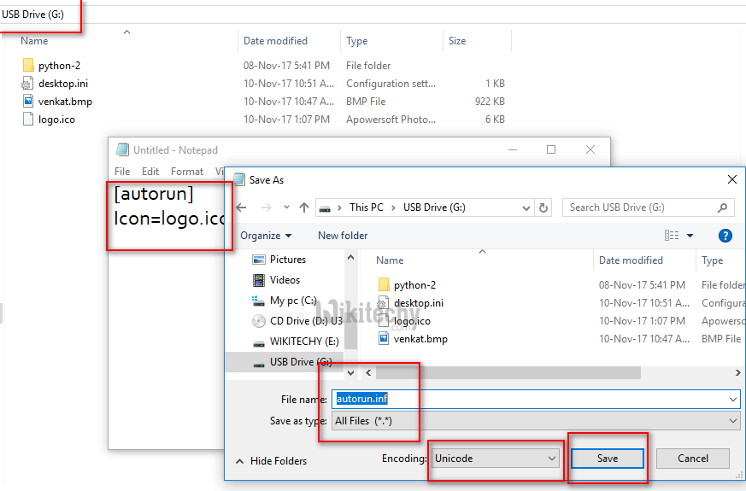The image size is (746, 491).
Task: Open Notepad's File menu
Action: [122, 172]
